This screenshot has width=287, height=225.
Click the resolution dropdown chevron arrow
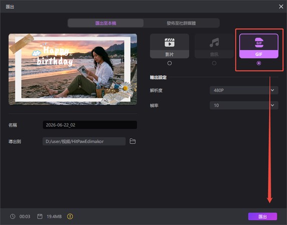point(272,90)
